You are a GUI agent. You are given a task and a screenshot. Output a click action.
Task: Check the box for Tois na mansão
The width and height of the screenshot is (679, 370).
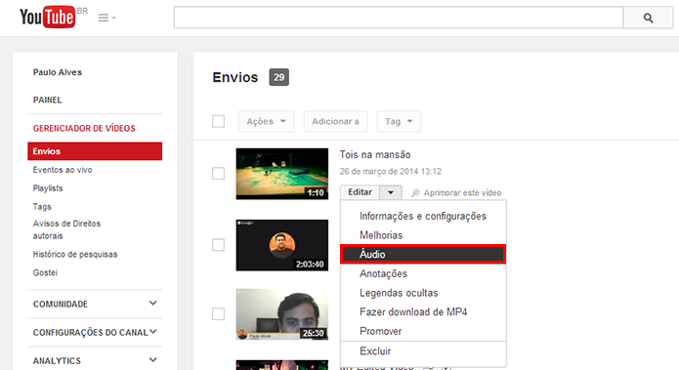click(218, 174)
